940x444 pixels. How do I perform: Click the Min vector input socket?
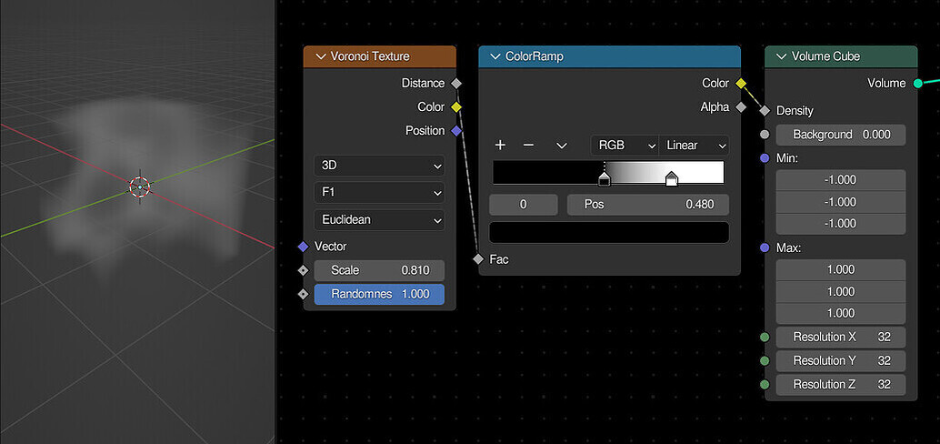point(765,158)
